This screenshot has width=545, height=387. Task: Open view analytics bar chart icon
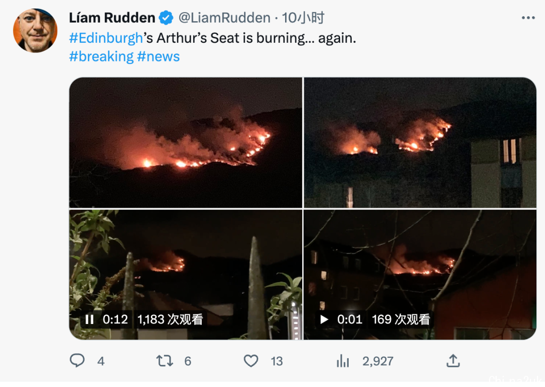pos(343,361)
